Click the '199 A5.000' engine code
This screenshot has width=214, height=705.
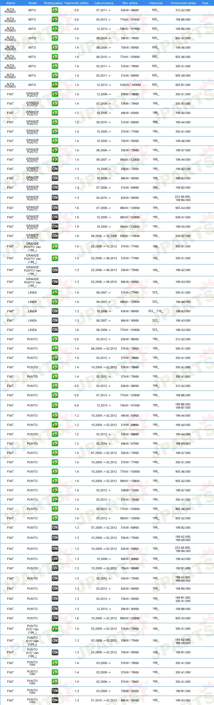183,227
